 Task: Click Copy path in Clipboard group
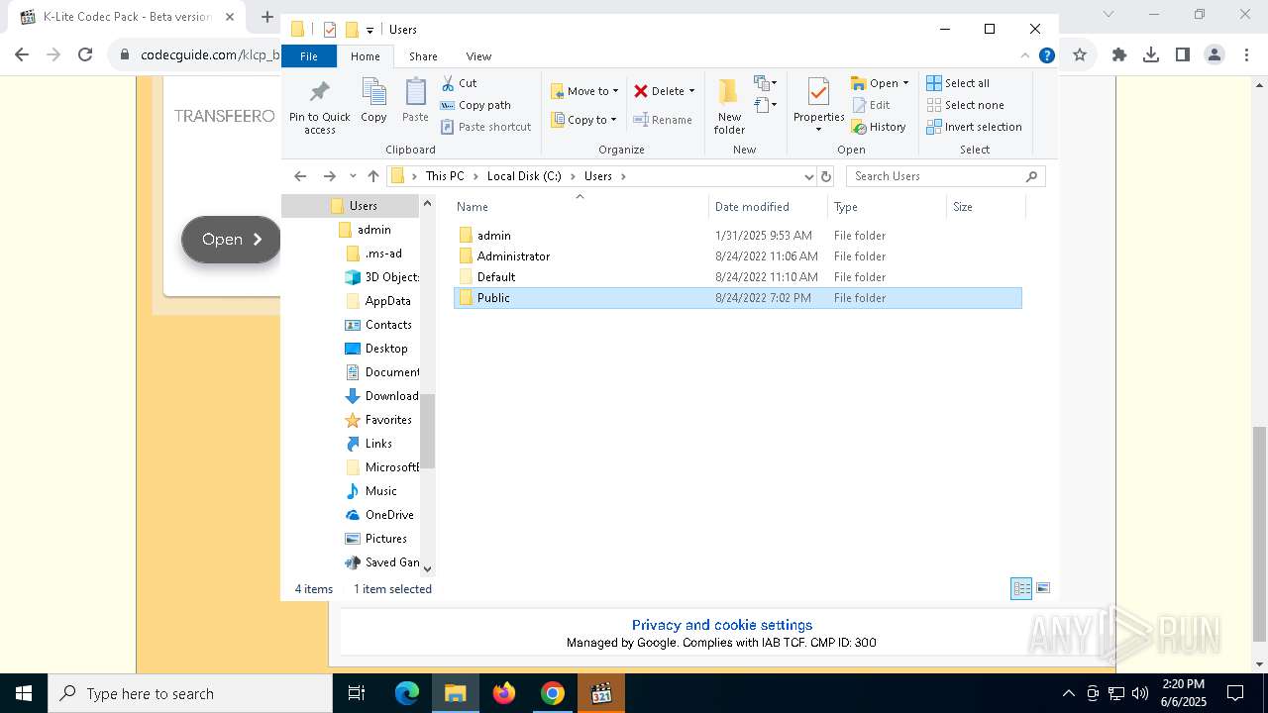(475, 105)
